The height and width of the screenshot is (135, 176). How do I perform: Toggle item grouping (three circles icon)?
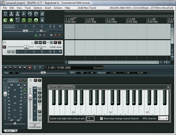(x=11, y=20)
